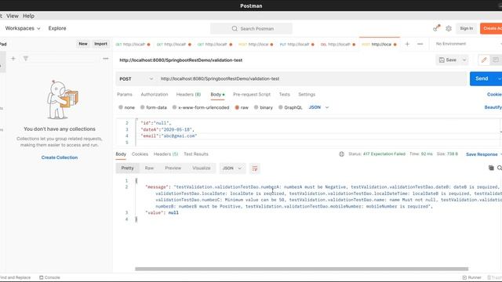Click the request URL input field
502x282 pixels.
(312, 78)
